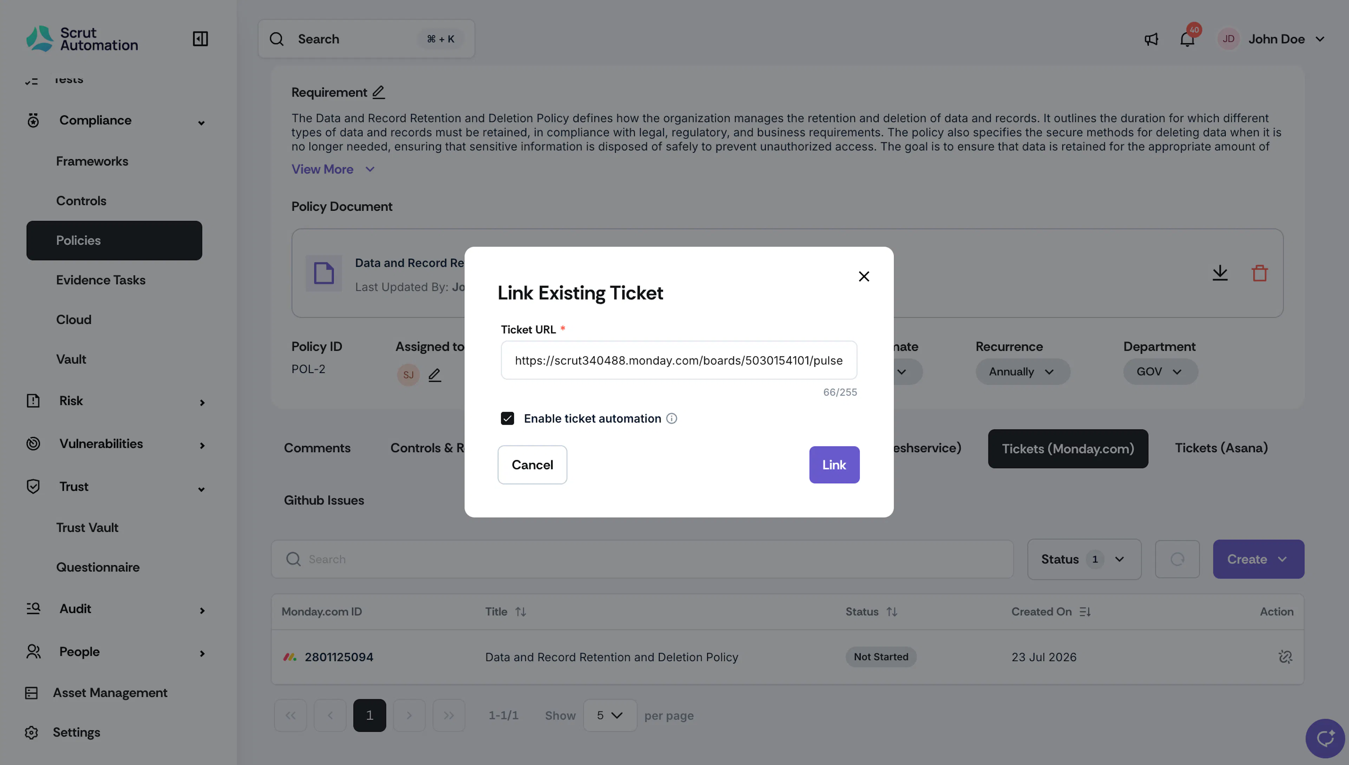Open notifications bell icon

(1187, 39)
